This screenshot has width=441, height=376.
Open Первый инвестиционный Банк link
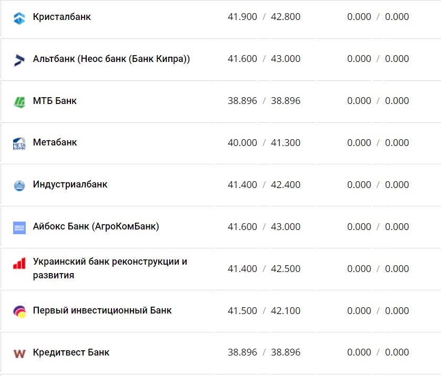coord(102,310)
